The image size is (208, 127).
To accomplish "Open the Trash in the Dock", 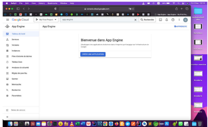I will tap(200, 124).
